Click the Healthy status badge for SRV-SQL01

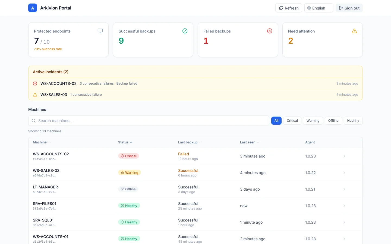pyautogui.click(x=129, y=222)
